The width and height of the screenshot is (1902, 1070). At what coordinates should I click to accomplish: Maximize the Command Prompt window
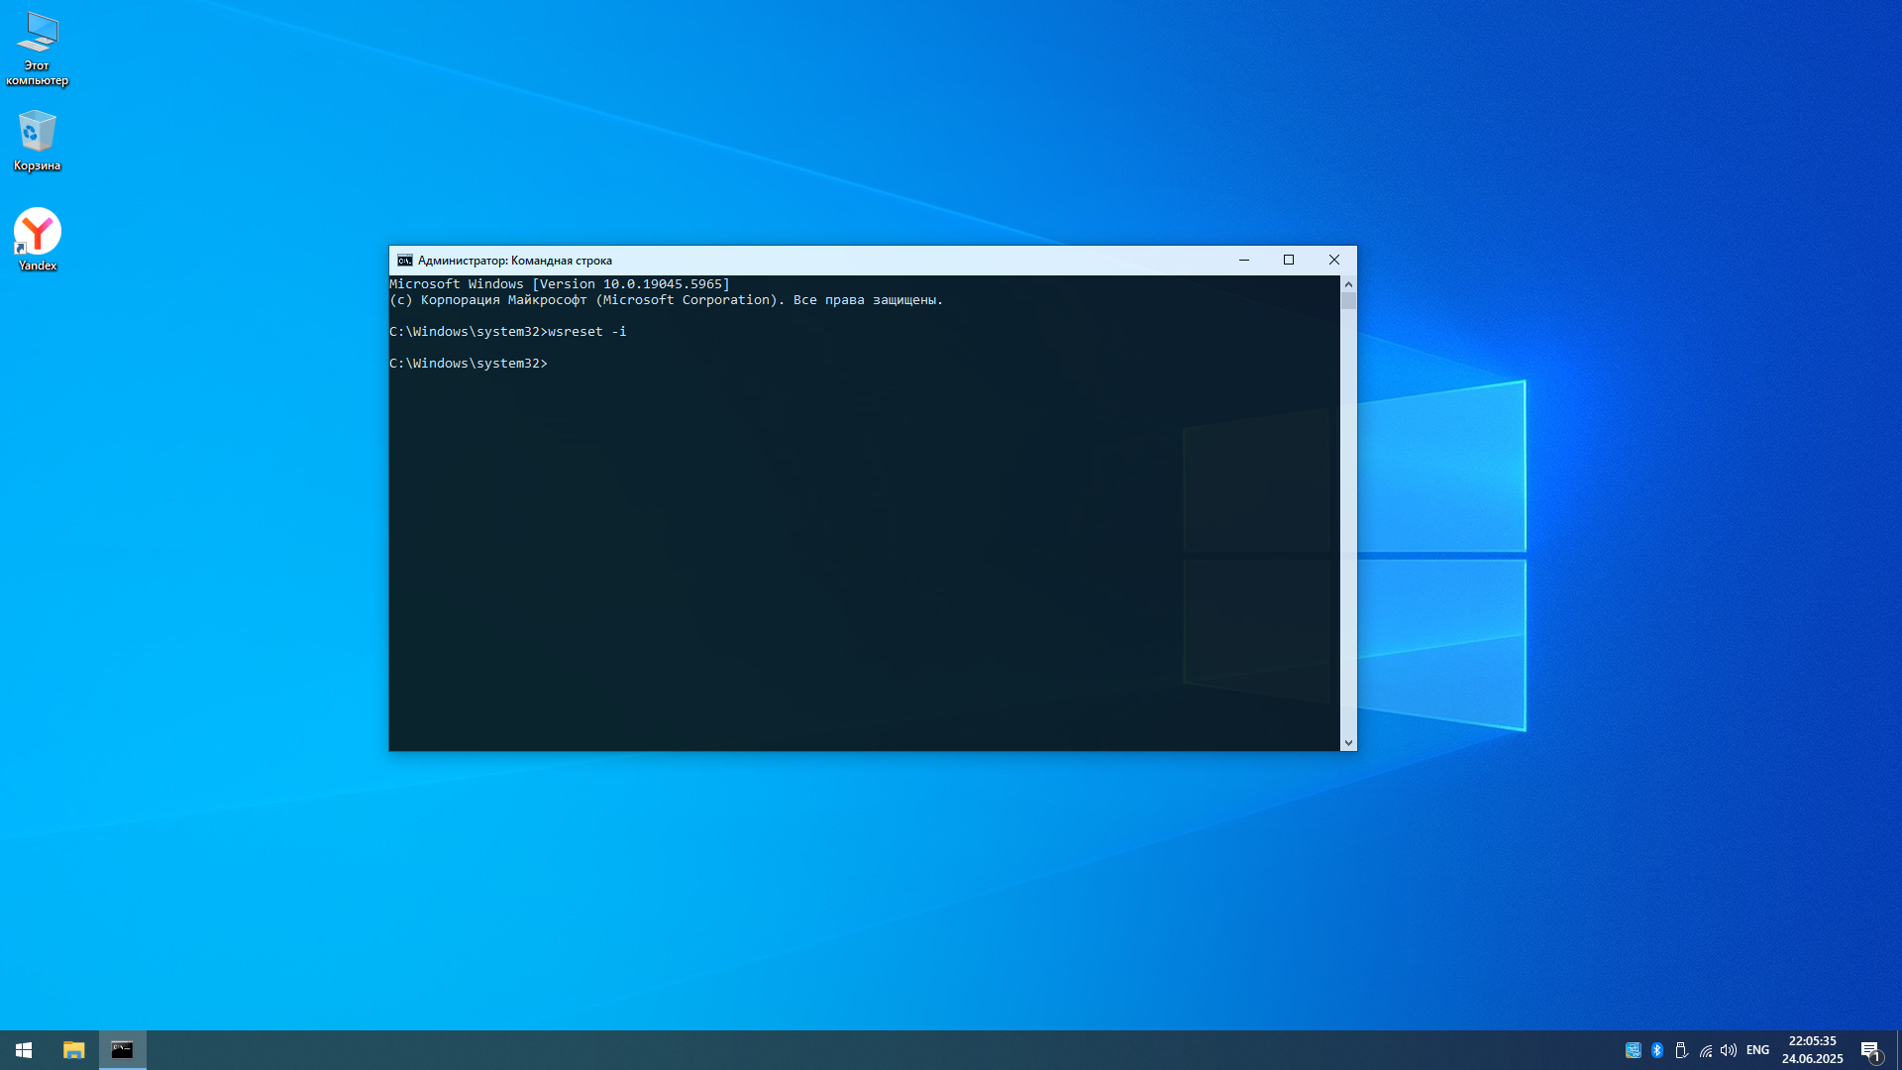(x=1289, y=261)
